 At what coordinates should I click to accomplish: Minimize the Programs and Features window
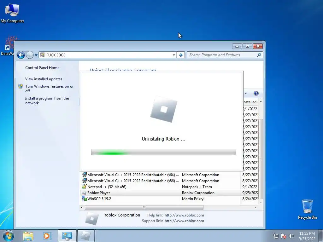pos(237,46)
